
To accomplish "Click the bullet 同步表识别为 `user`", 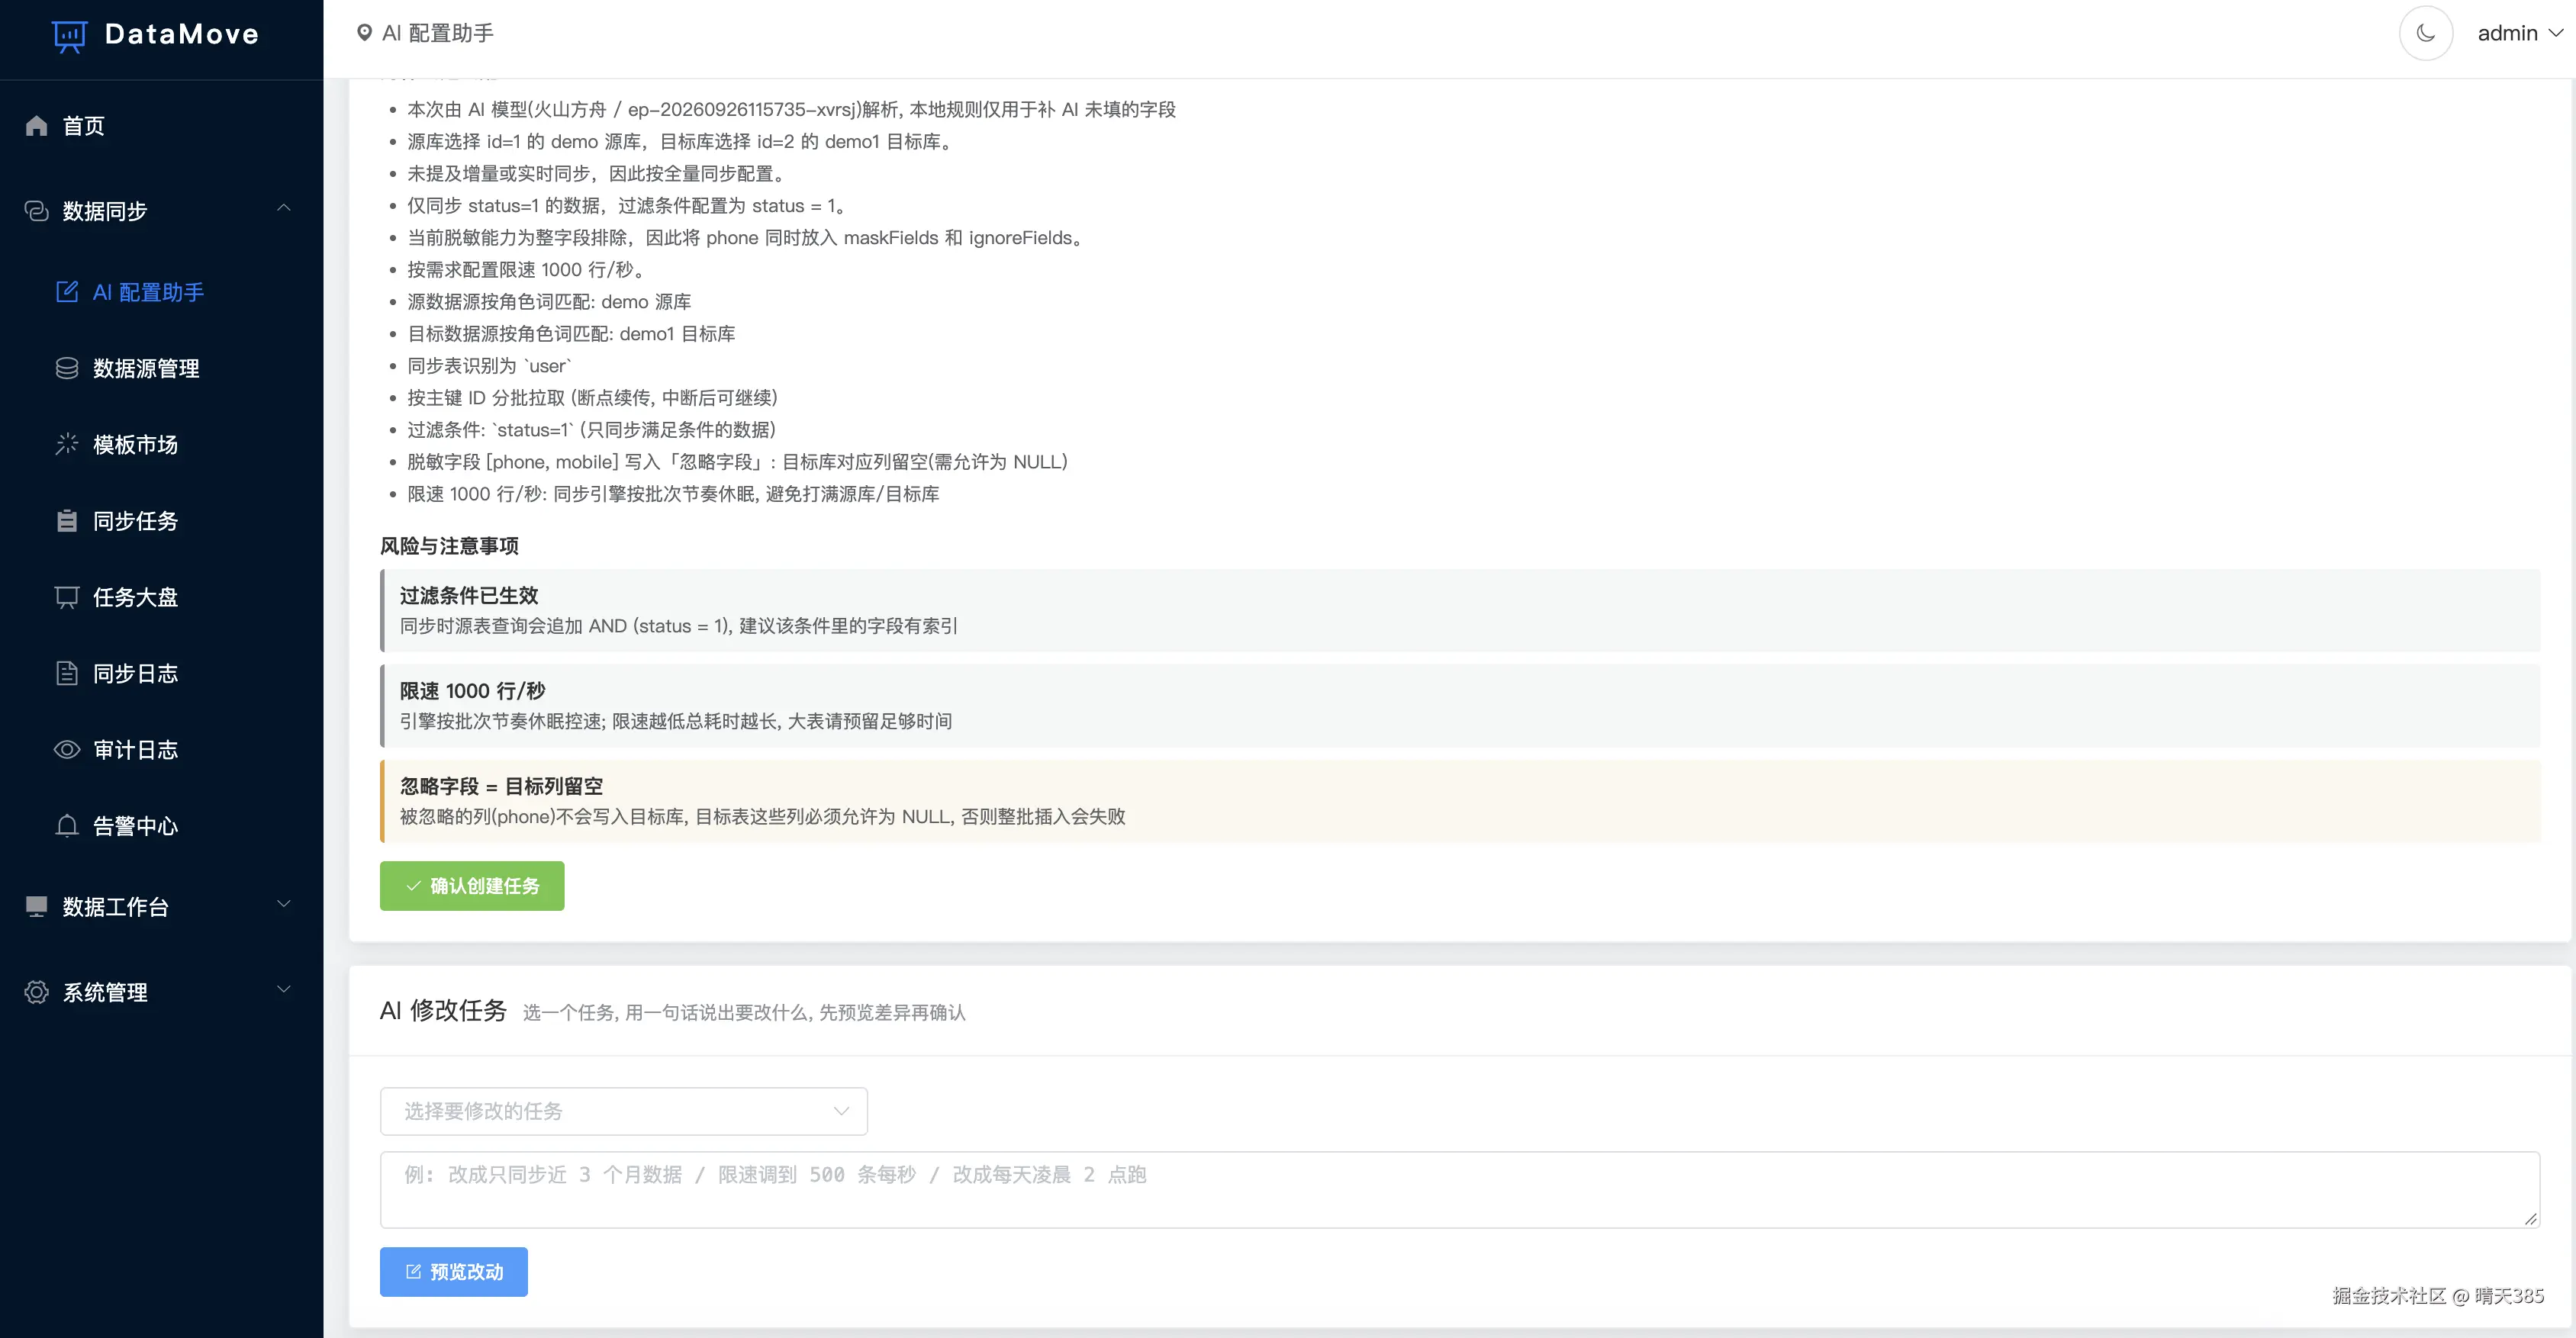I will pyautogui.click(x=489, y=366).
